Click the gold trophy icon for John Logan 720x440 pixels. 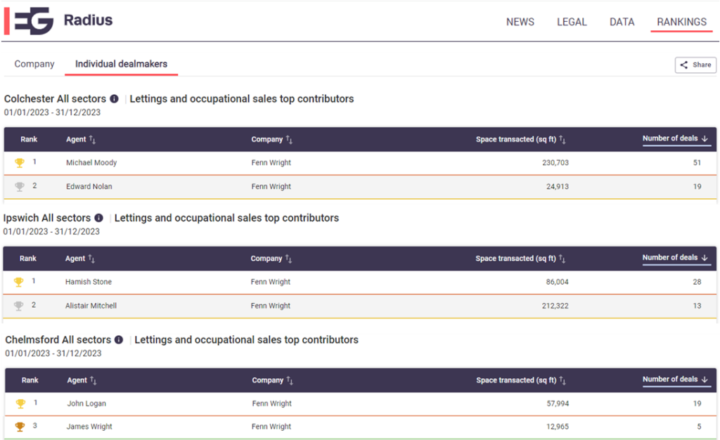click(20, 403)
